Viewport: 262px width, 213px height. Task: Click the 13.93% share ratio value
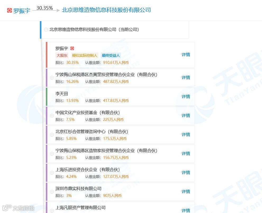click(x=72, y=101)
